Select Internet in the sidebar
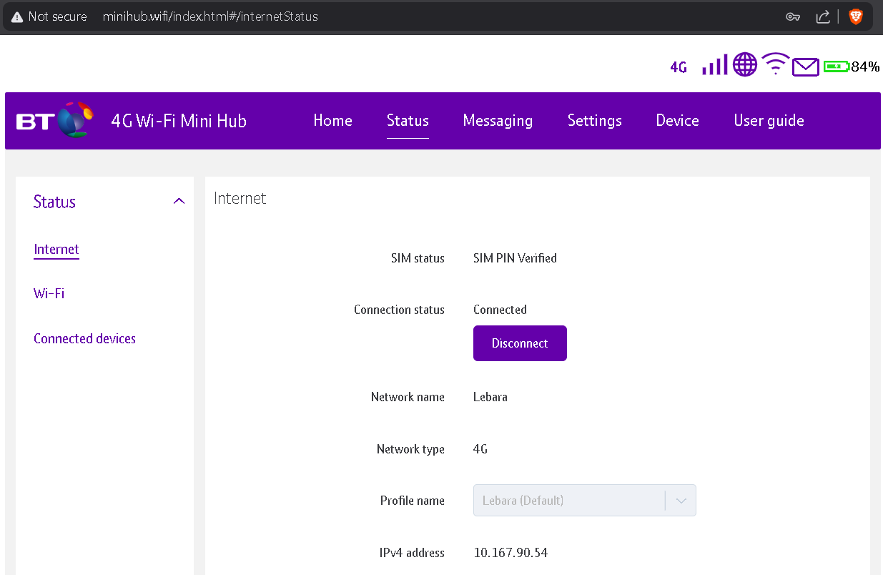Viewport: 883px width, 575px height. (x=56, y=250)
